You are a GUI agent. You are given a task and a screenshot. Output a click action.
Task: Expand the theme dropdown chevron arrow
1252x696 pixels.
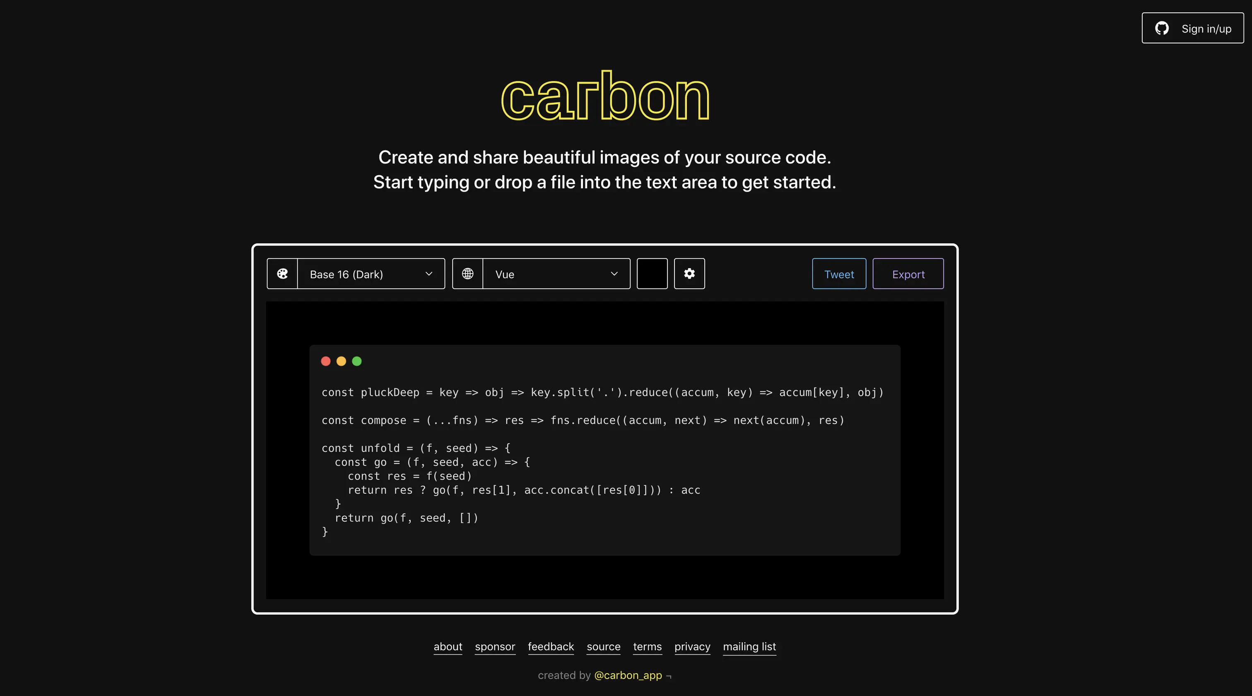pyautogui.click(x=429, y=274)
